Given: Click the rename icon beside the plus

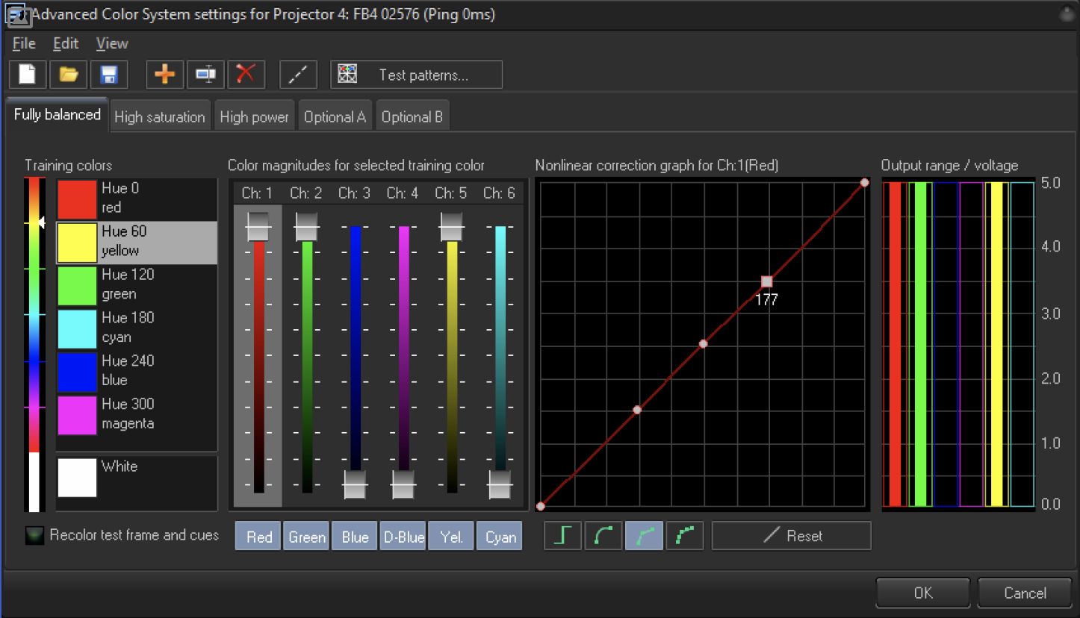Looking at the screenshot, I should coord(205,75).
